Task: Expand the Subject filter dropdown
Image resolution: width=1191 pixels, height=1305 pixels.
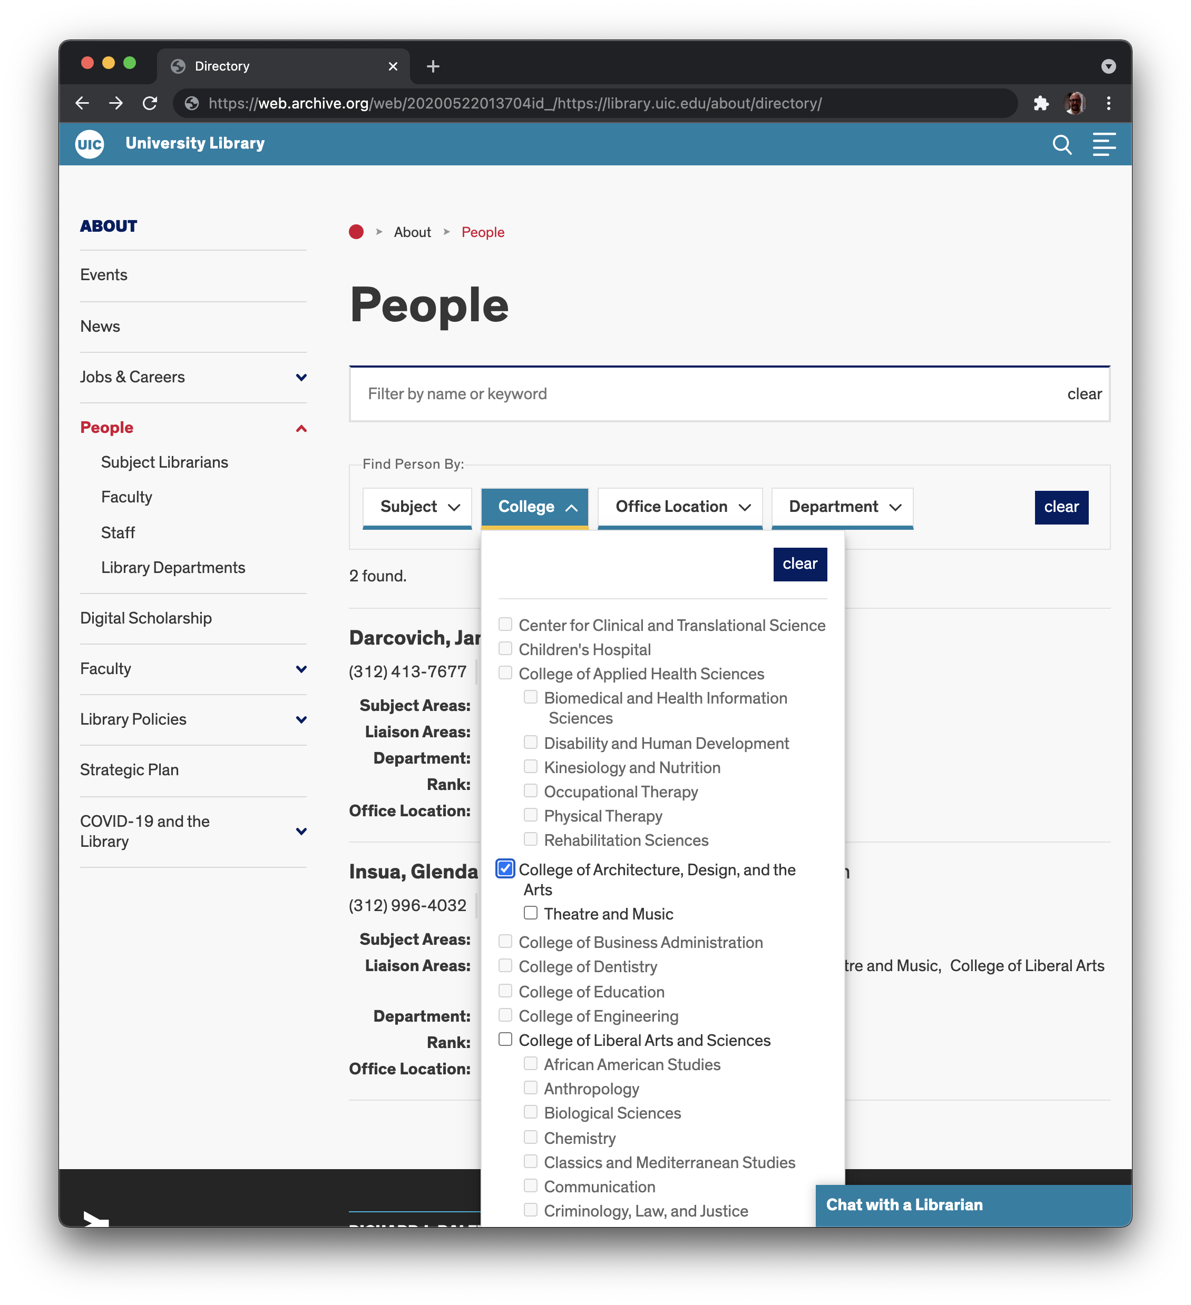Action: point(418,507)
